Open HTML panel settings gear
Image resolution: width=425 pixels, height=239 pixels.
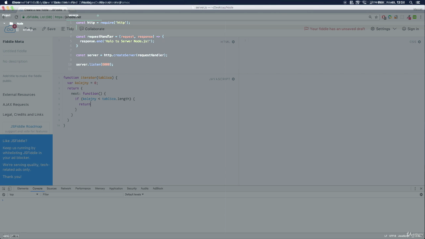[233, 42]
